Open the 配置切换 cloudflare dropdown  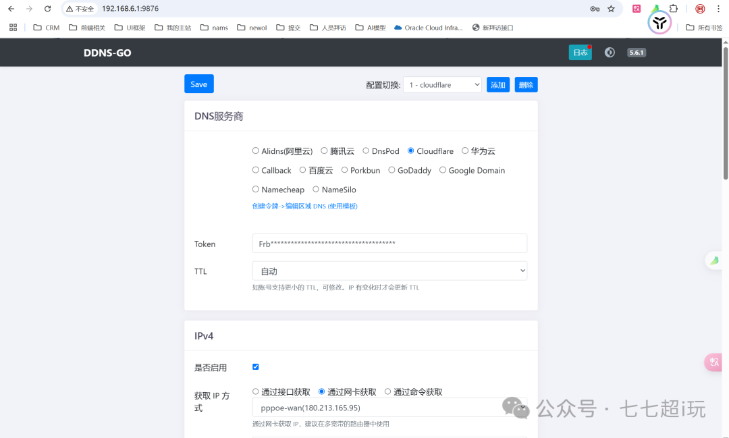pos(442,85)
